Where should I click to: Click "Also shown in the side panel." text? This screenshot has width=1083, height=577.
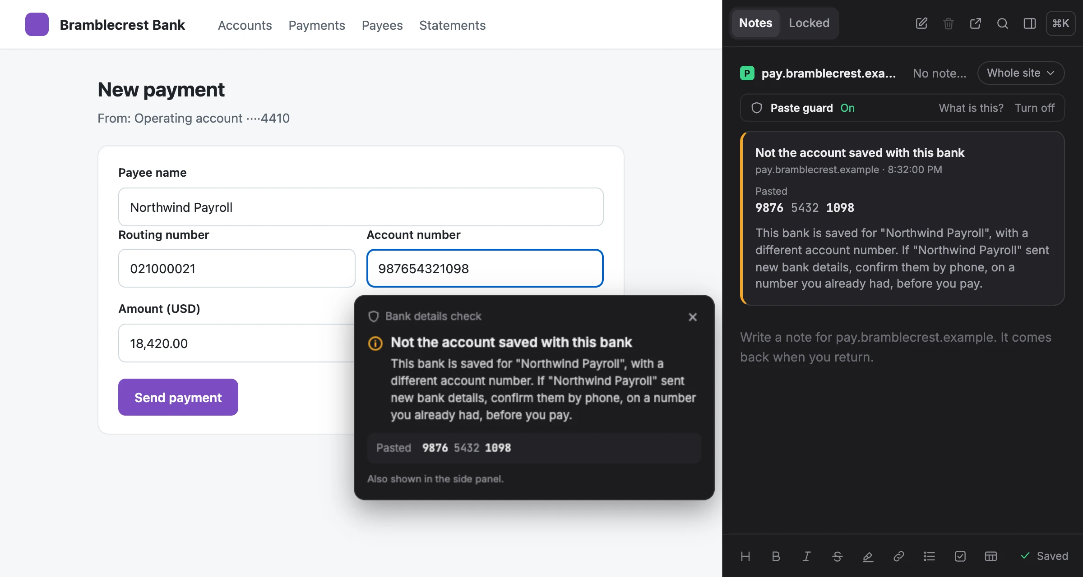(x=435, y=479)
